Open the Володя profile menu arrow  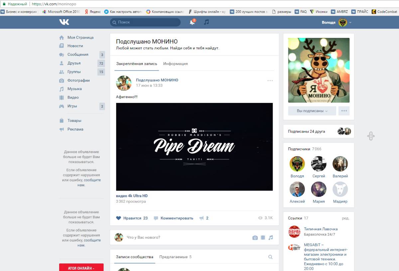pyautogui.click(x=350, y=23)
